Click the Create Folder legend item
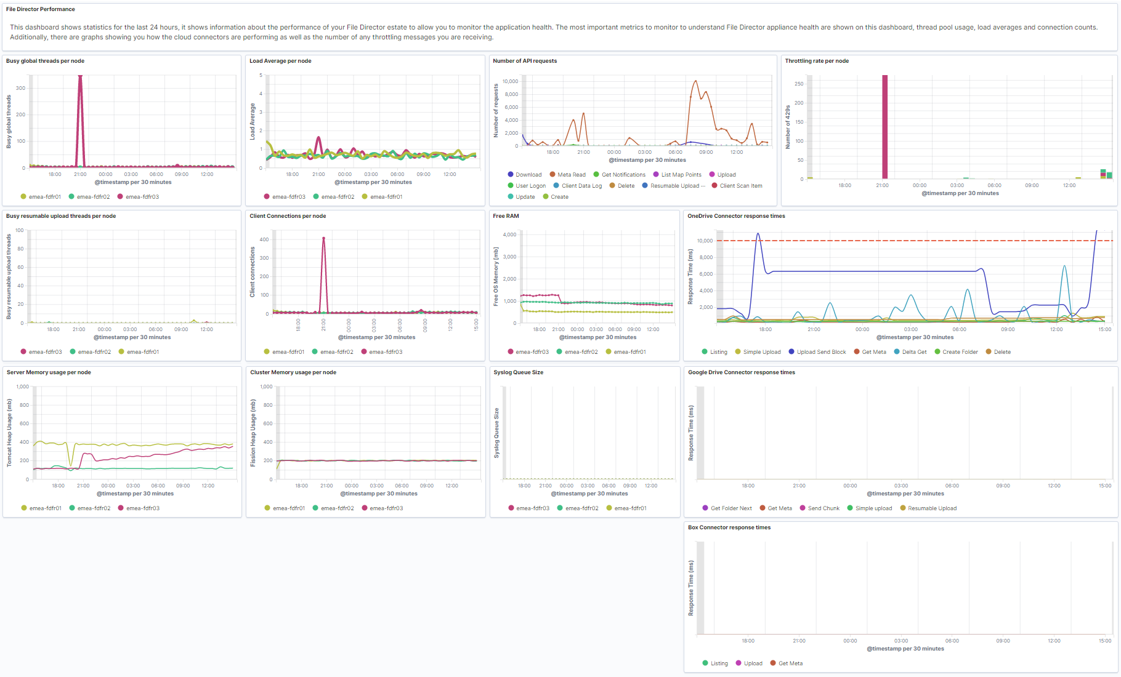This screenshot has width=1121, height=677. coord(956,352)
